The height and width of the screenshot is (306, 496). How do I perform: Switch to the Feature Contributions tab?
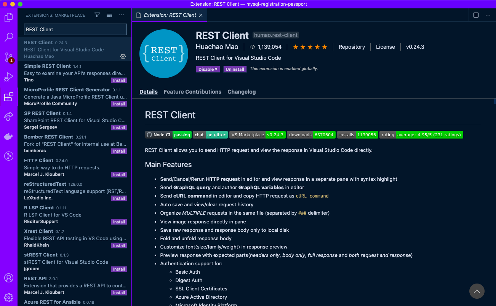(192, 92)
